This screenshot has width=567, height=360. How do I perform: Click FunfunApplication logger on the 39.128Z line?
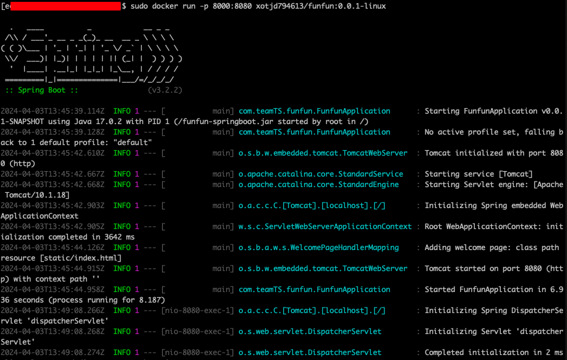[x=314, y=132]
